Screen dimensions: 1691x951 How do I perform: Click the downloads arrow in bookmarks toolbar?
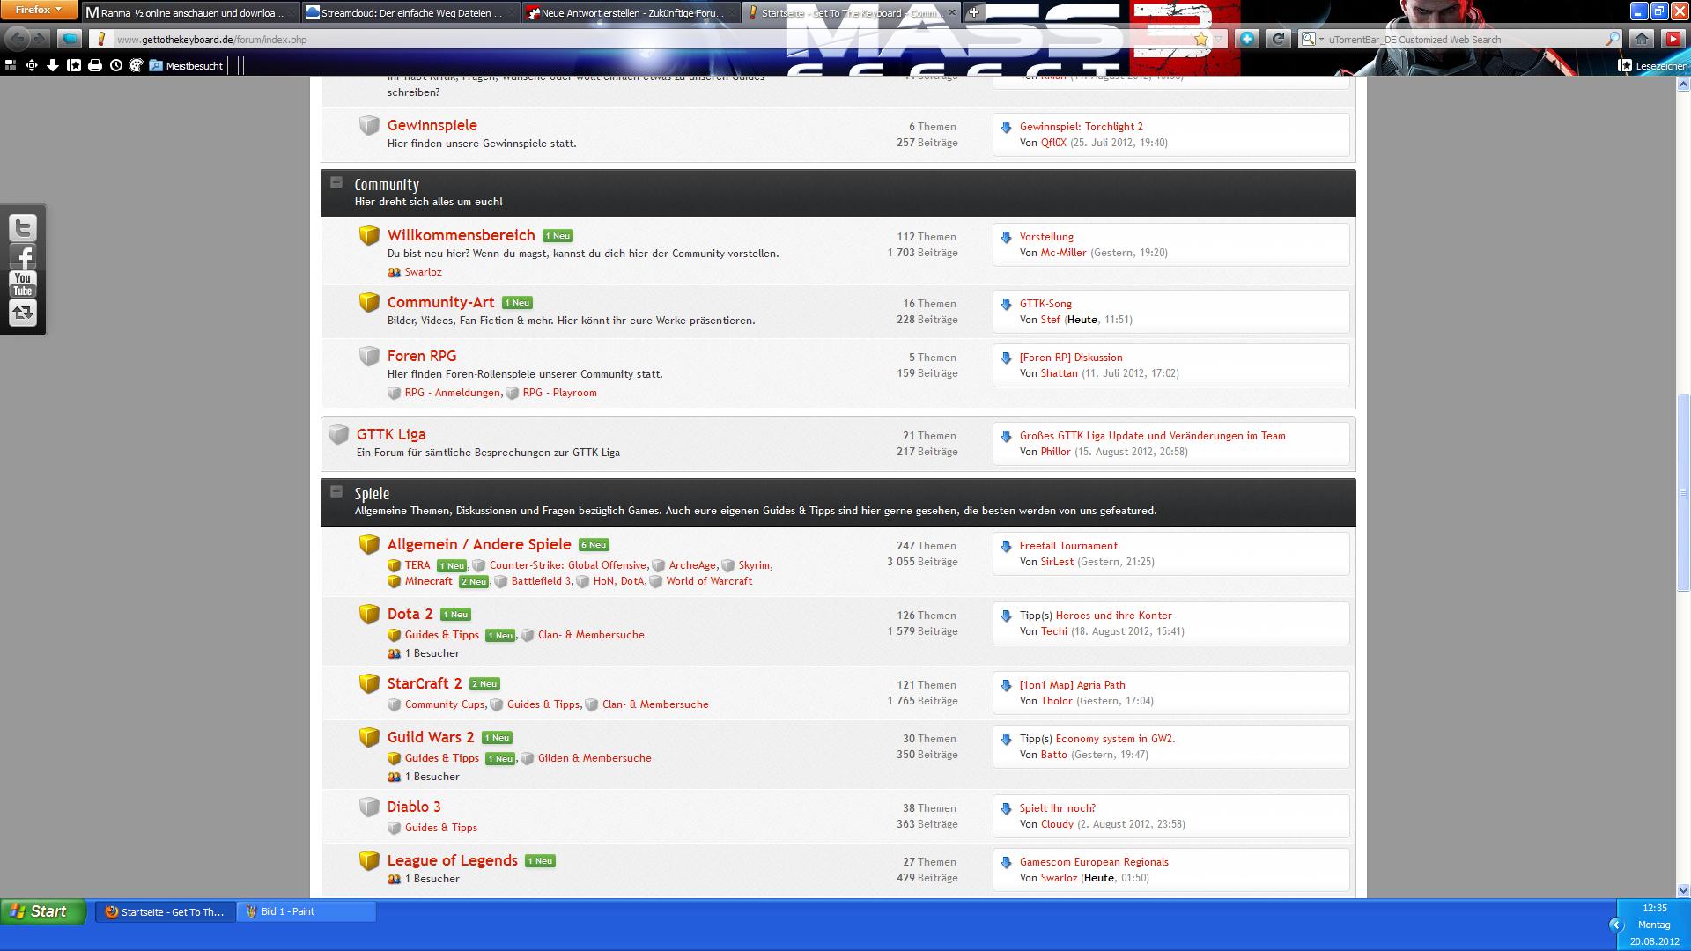tap(53, 65)
